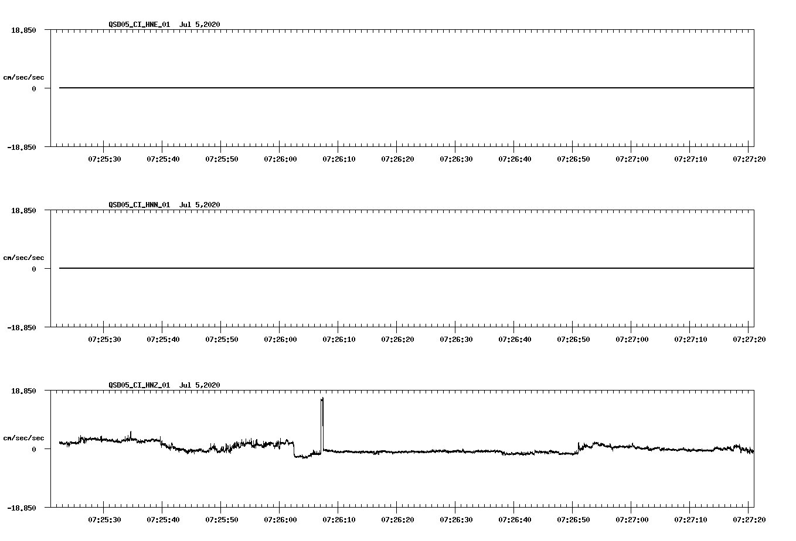Click the 0 axis value on HNN plot
Viewport: 796px width, 541px height.
click(34, 269)
